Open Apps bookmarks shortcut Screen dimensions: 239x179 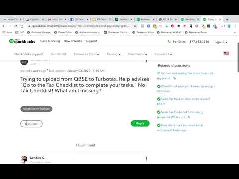(x=8, y=32)
